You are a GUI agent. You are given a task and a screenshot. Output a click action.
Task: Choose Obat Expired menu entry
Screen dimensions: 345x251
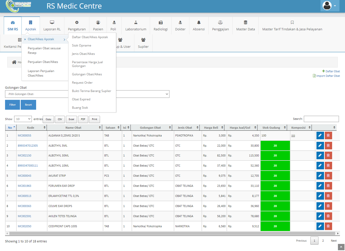(81, 99)
